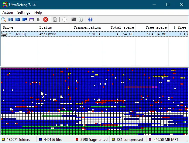Click the yellow folders legend swatch

click(3, 139)
